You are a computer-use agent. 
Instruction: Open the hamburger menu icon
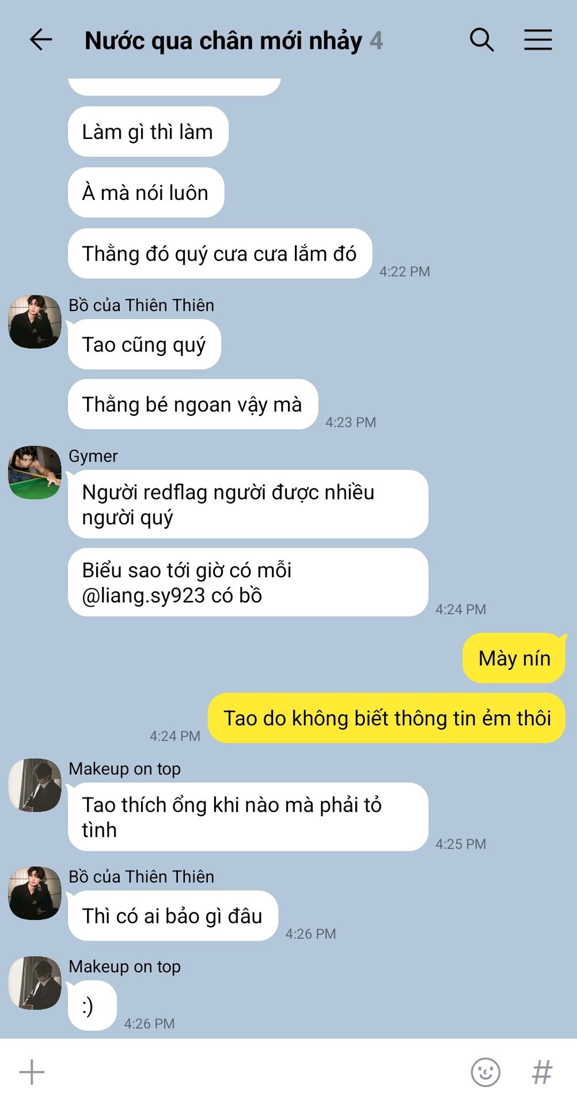pos(538,40)
